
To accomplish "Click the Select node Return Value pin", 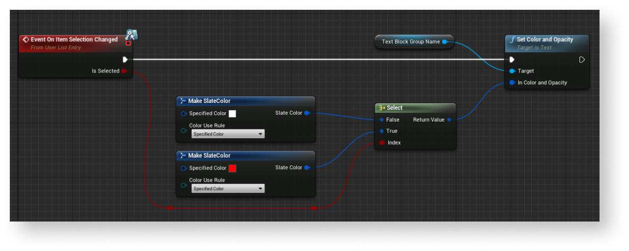I will (x=449, y=120).
